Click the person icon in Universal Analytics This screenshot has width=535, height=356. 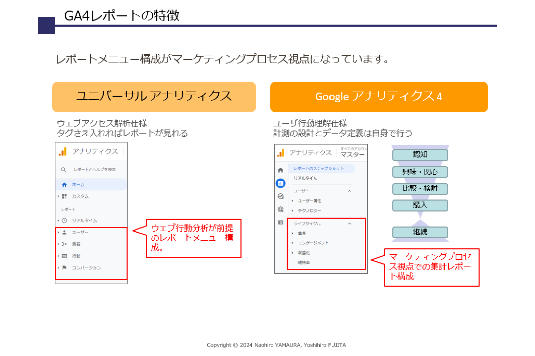click(64, 232)
